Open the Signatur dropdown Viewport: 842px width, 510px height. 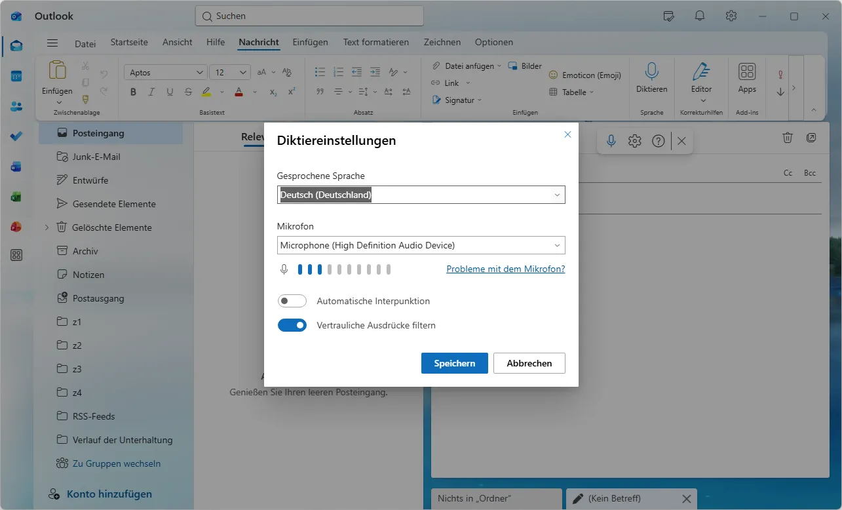point(457,100)
